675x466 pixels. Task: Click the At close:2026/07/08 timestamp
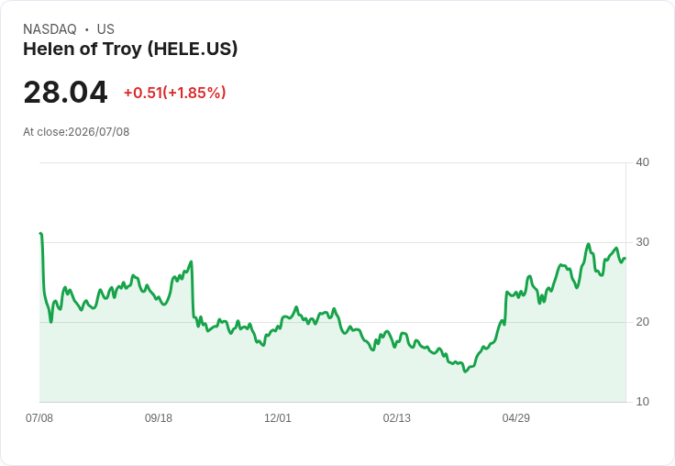tap(76, 132)
